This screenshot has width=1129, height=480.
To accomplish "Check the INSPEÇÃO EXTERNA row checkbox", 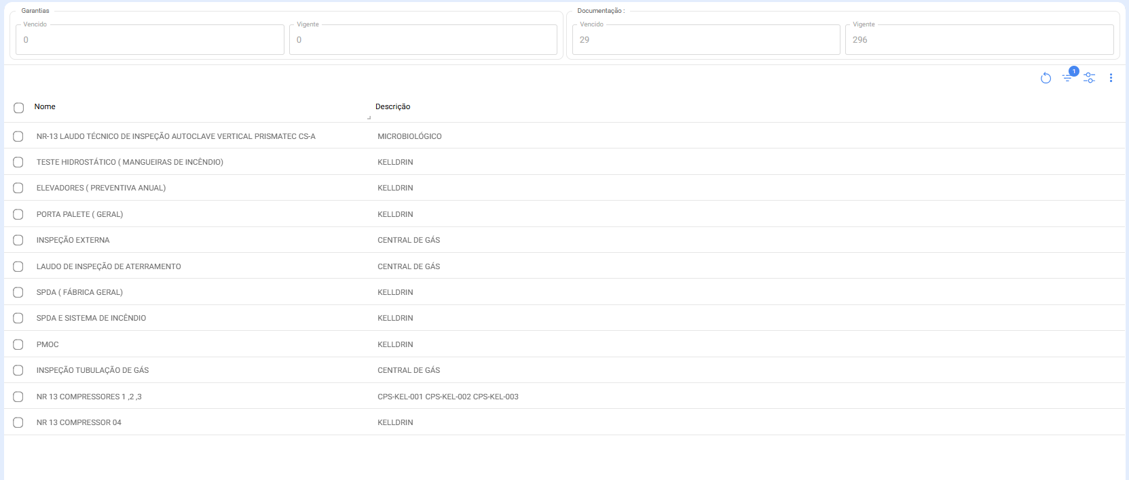I will pyautogui.click(x=18, y=240).
